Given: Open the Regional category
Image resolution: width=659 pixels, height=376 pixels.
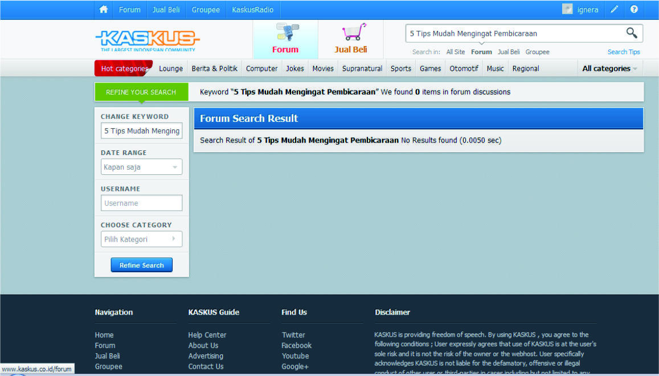Looking at the screenshot, I should click(525, 68).
